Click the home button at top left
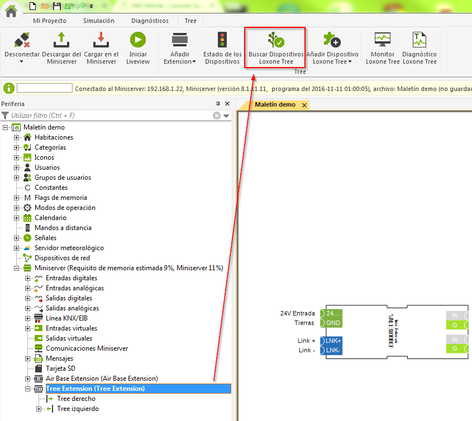Screen dimensions: 472x421 (11, 12)
